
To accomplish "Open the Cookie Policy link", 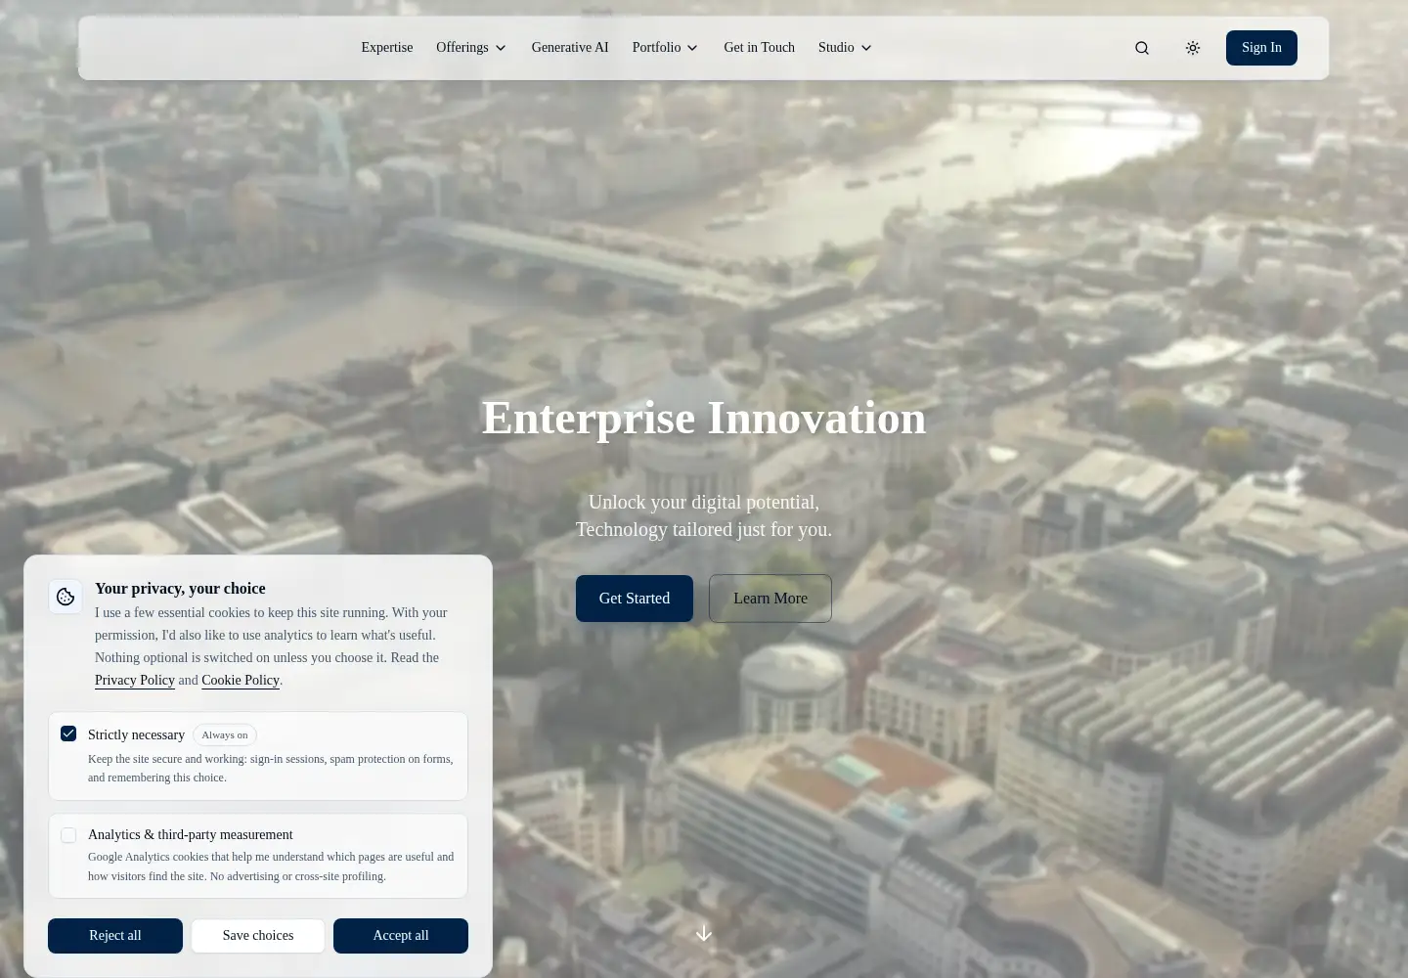I will [x=241, y=681].
